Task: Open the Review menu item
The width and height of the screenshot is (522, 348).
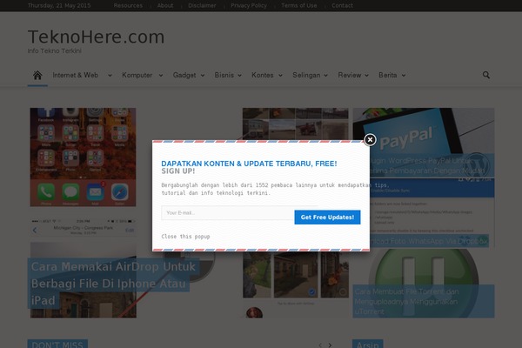Action: click(350, 76)
